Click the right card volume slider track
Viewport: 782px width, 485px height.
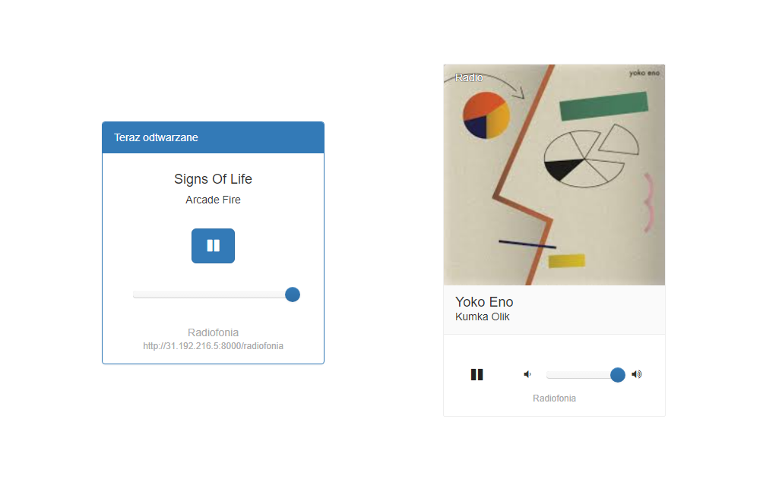(x=582, y=375)
